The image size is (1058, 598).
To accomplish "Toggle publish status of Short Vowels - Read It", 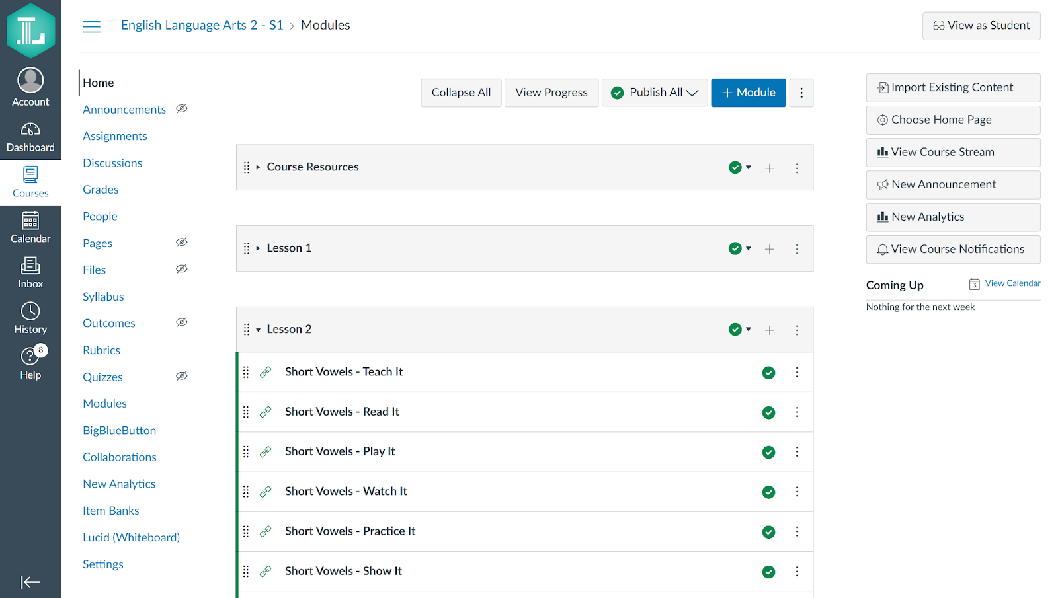I will click(768, 412).
